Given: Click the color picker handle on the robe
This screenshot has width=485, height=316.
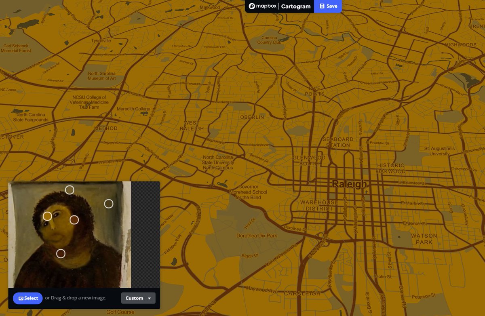Looking at the screenshot, I should click(61, 254).
